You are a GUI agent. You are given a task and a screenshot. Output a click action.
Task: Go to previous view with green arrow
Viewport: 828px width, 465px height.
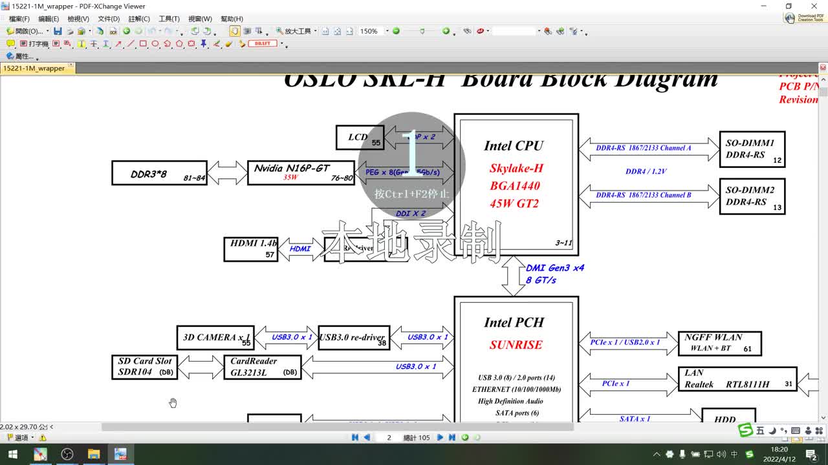click(126, 31)
